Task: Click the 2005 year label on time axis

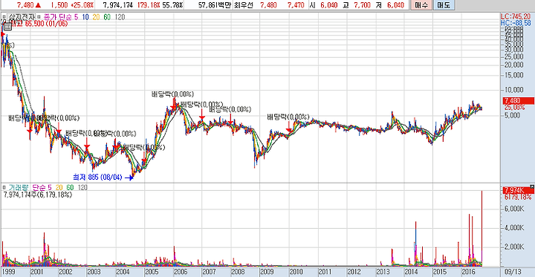Action: [x=151, y=272]
